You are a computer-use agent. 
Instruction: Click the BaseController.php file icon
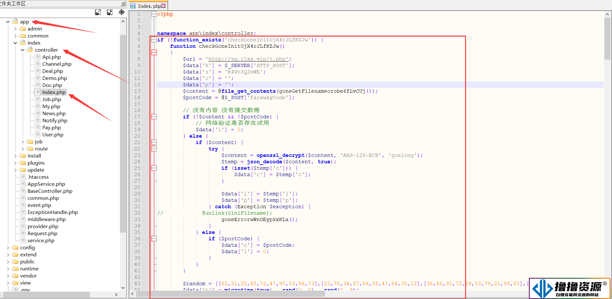(23, 191)
